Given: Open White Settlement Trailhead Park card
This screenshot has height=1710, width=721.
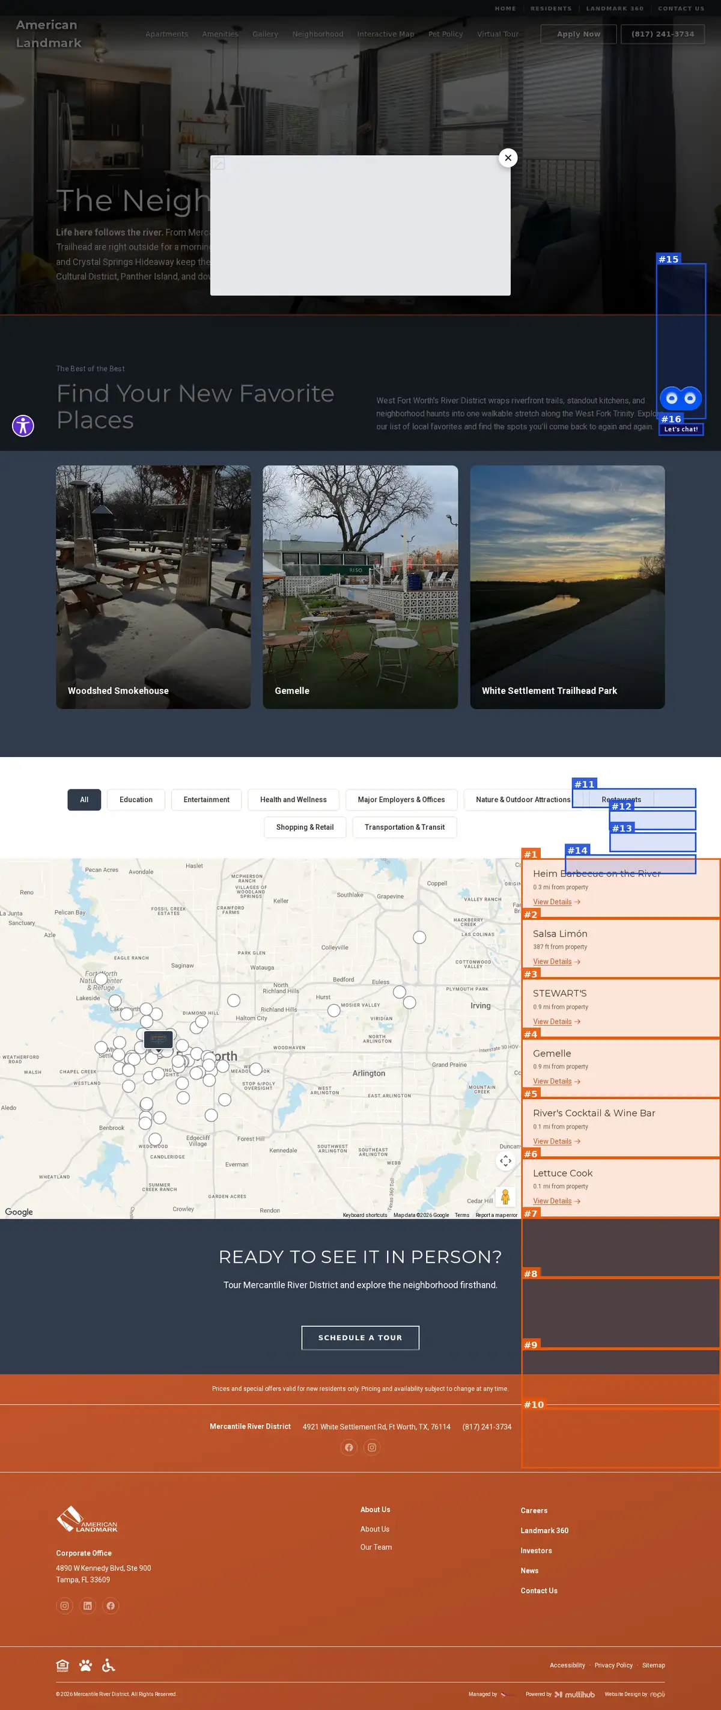Looking at the screenshot, I should [x=567, y=587].
